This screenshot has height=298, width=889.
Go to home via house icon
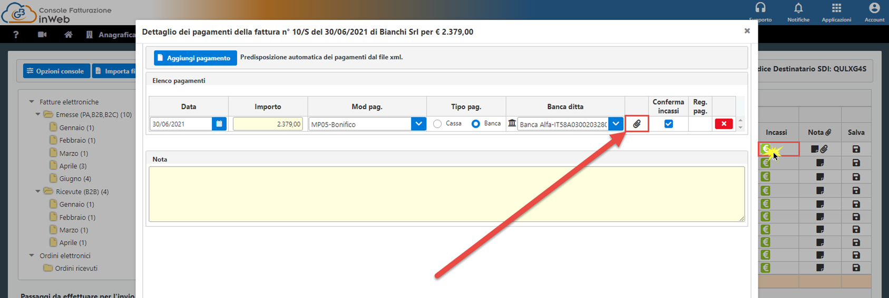68,35
